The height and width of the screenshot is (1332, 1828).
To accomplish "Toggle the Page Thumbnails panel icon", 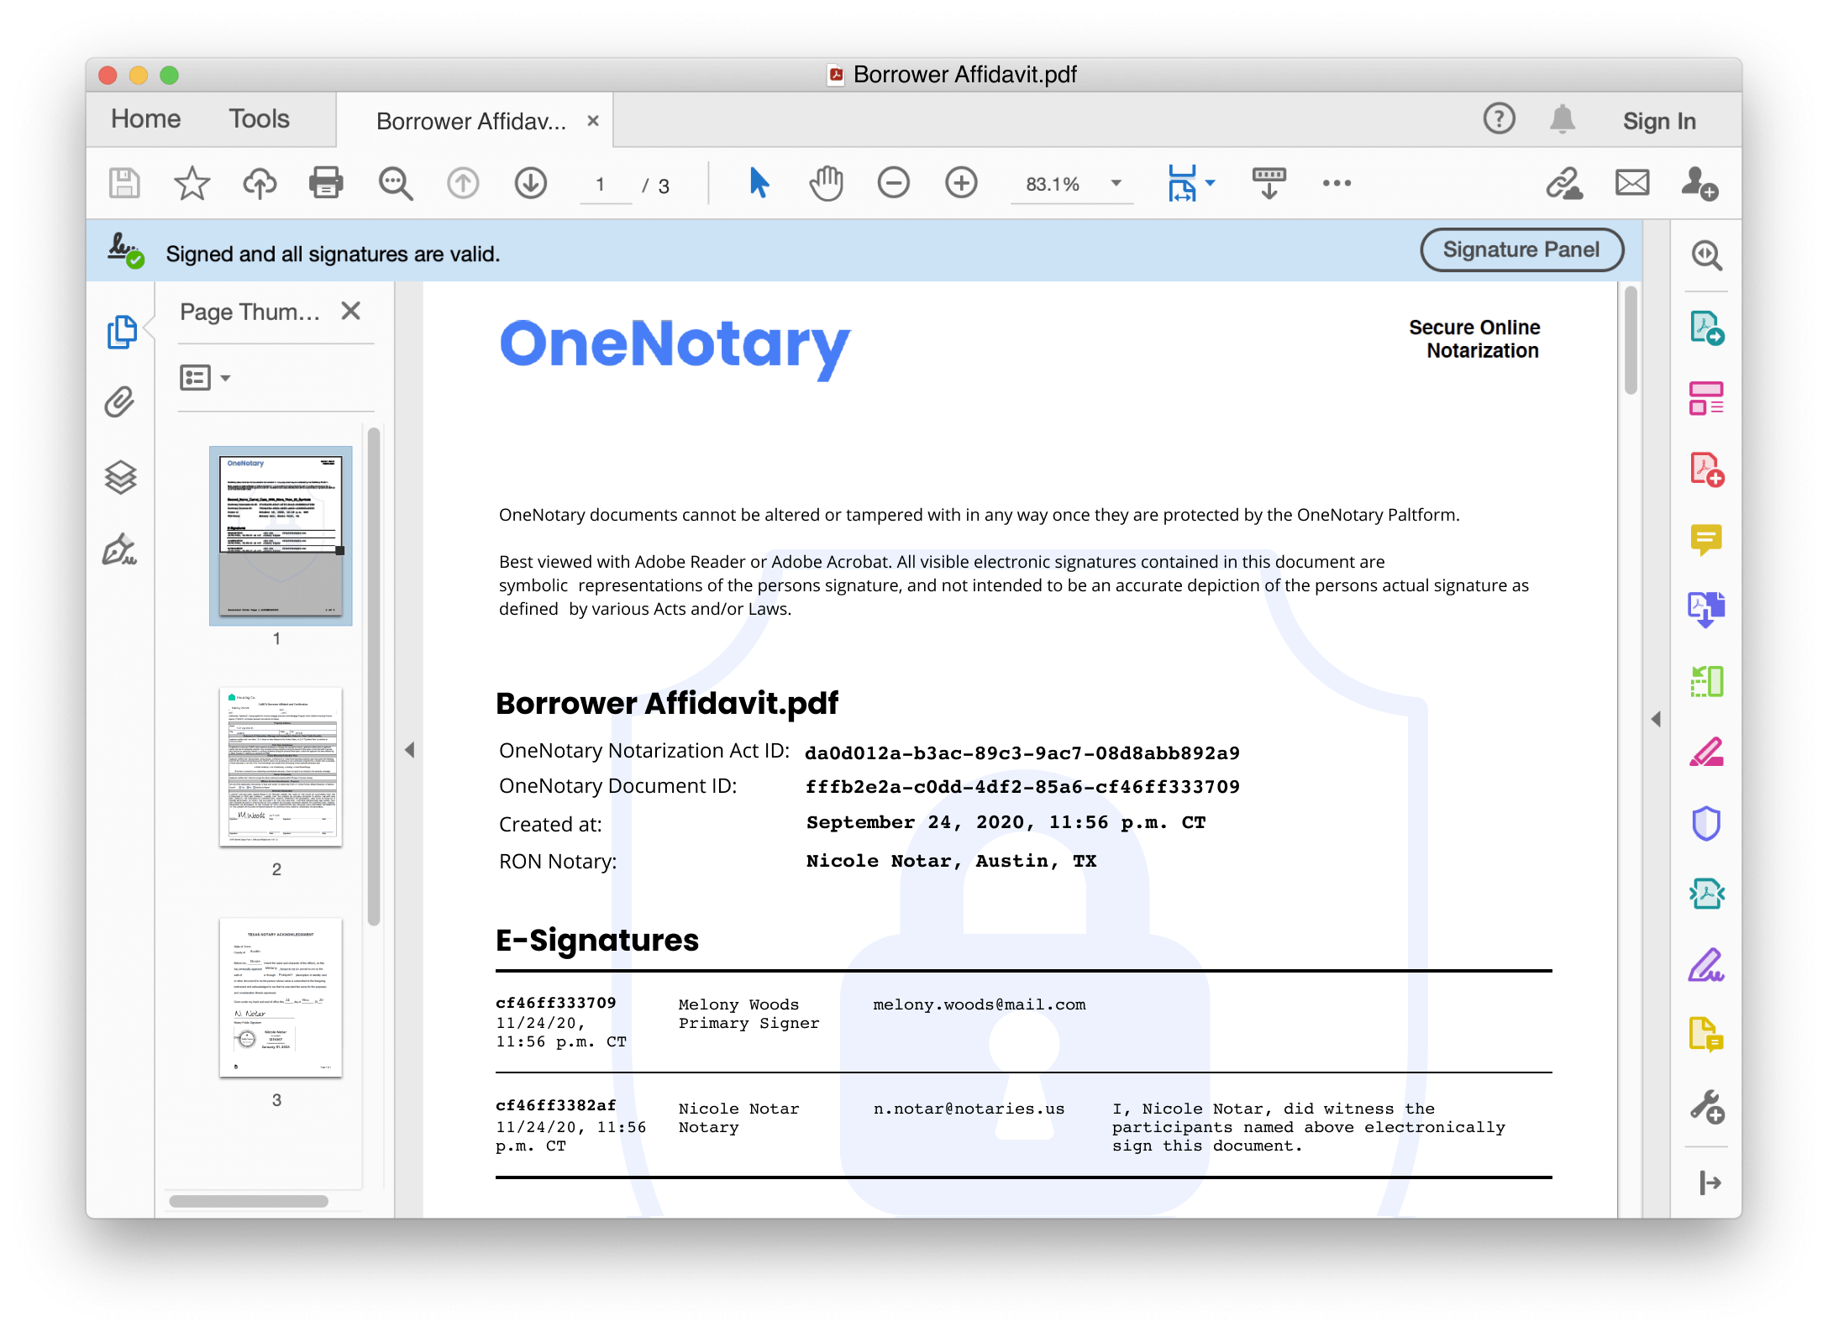I will pyautogui.click(x=122, y=331).
